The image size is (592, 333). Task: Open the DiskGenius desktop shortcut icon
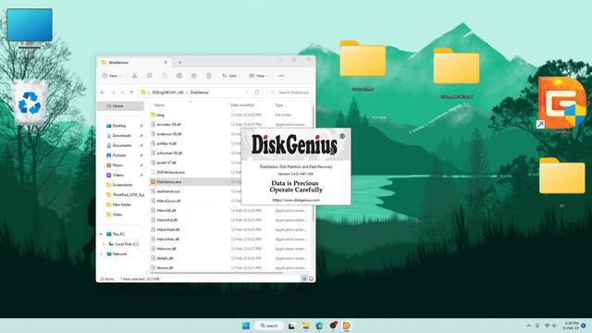(x=561, y=105)
